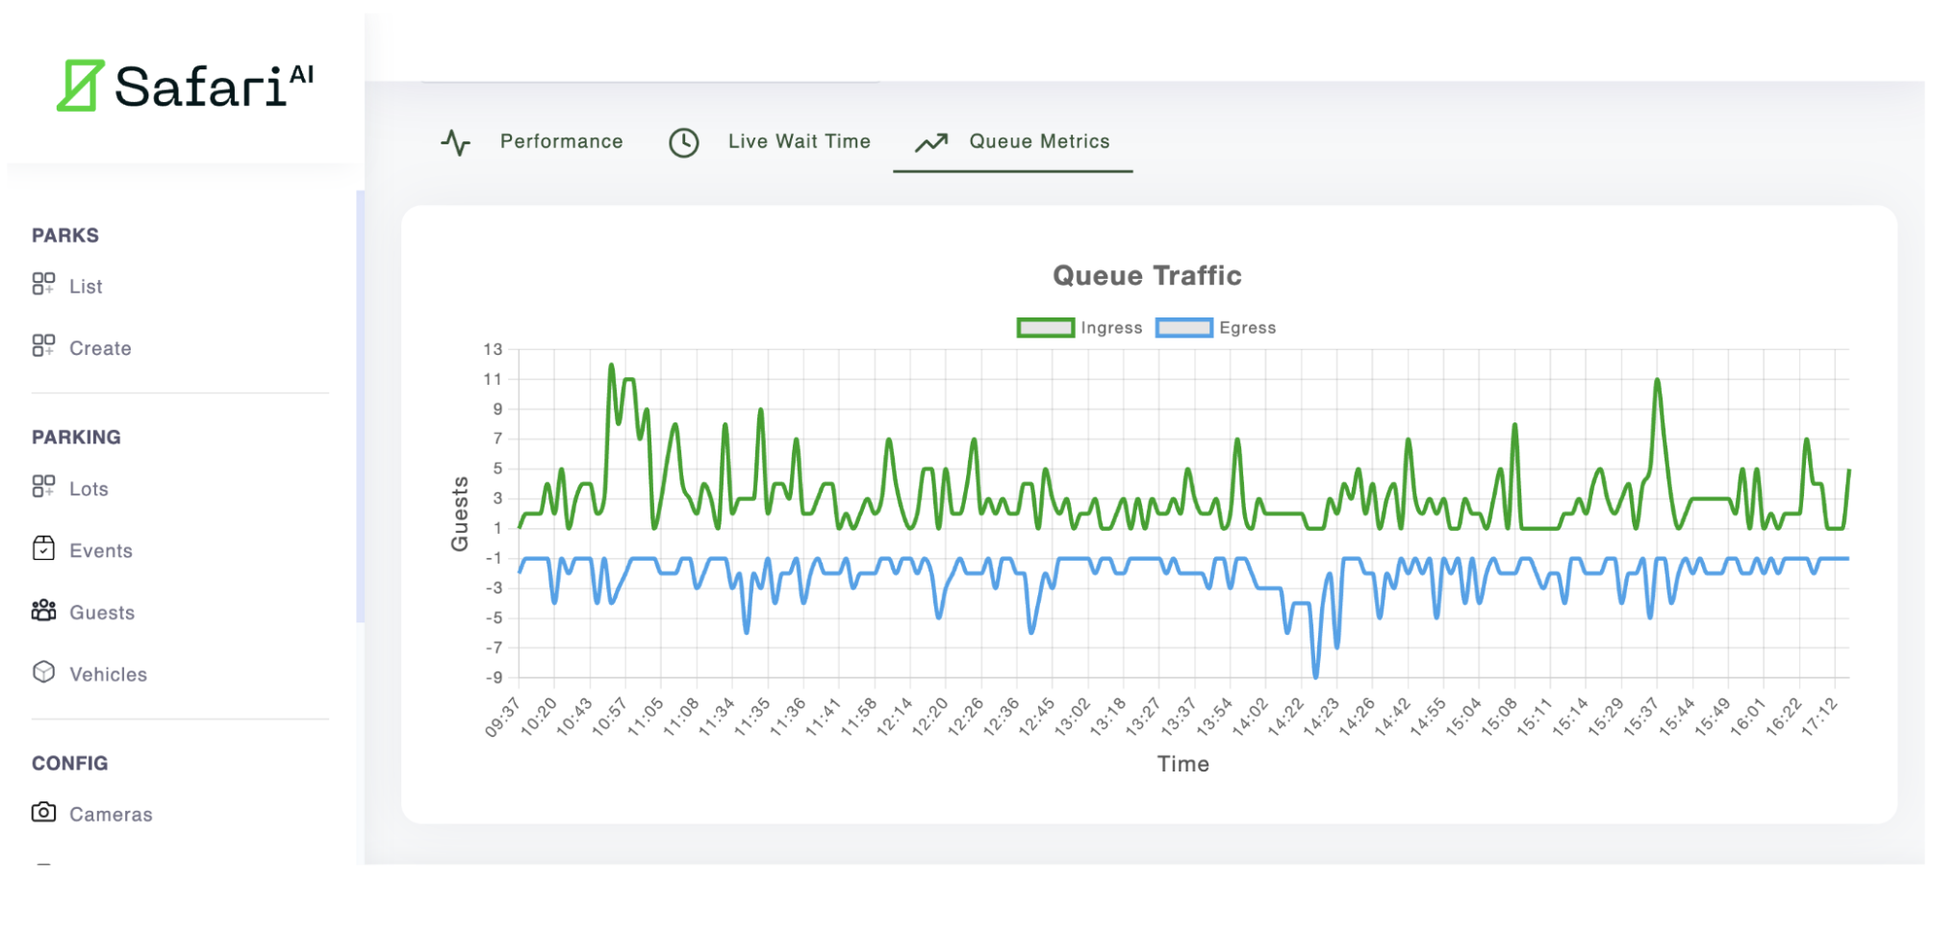This screenshot has height=935, width=1957.
Task: Click the Parks List grid icon
Action: (43, 284)
